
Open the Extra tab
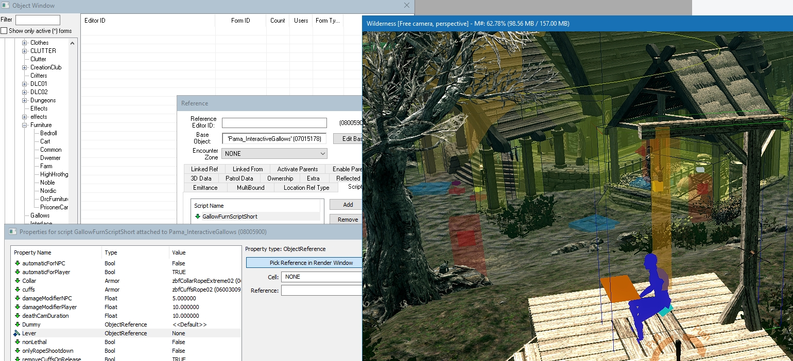pyautogui.click(x=313, y=178)
